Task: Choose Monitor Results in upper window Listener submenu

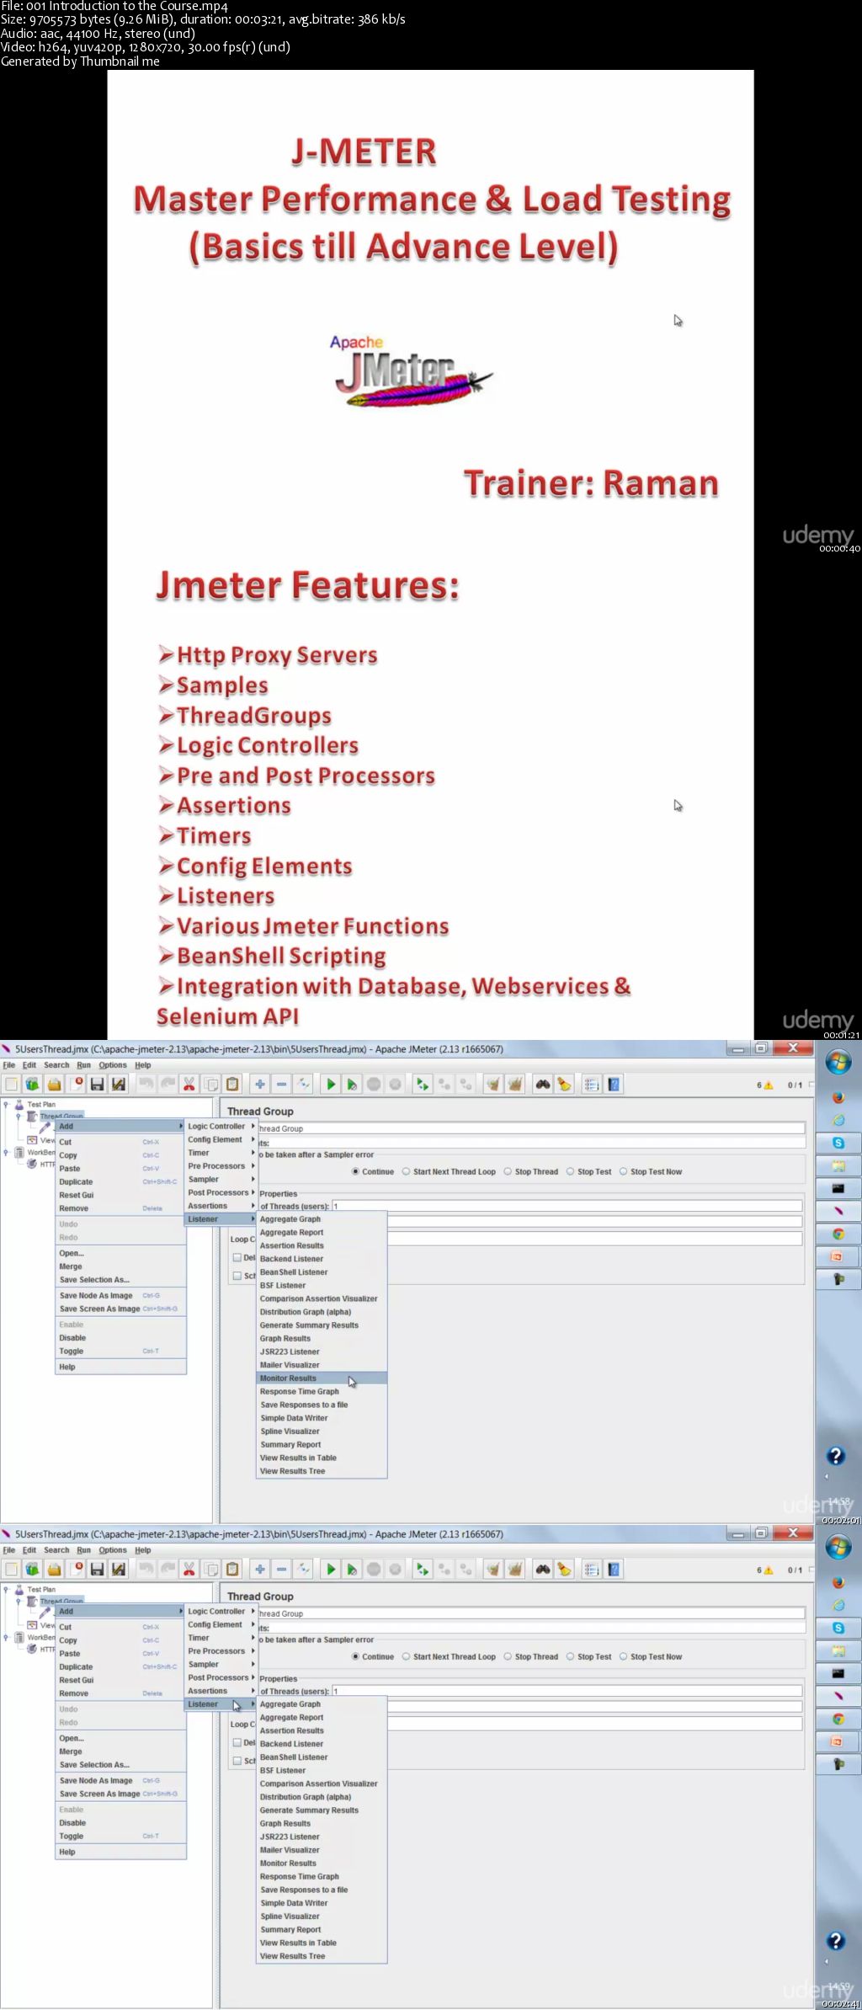Action: [321, 1378]
